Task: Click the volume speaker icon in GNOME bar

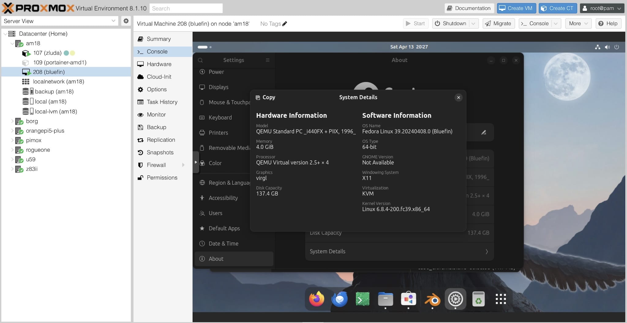Action: (607, 47)
